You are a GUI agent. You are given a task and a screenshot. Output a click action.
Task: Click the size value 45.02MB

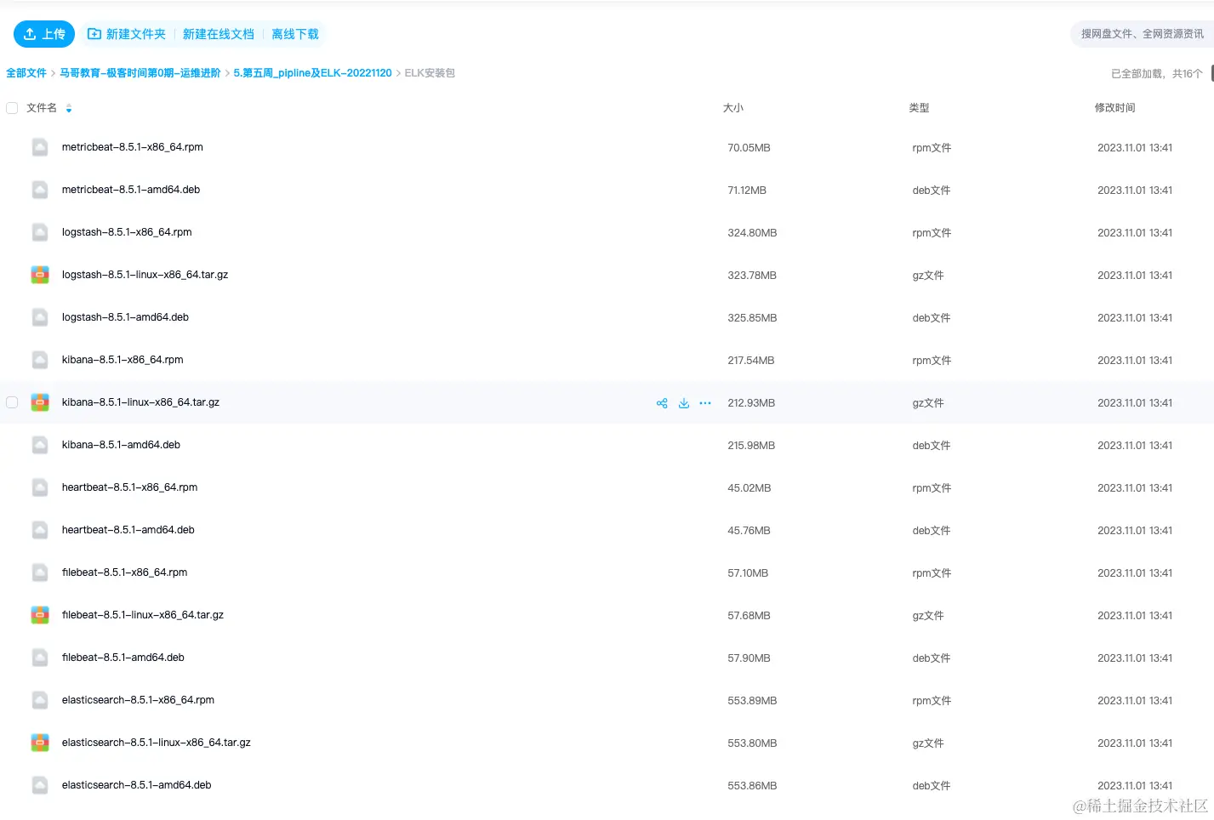point(749,488)
